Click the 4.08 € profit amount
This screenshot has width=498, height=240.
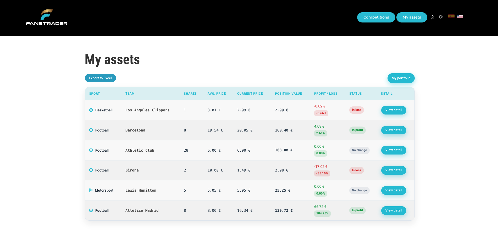[x=319, y=126]
